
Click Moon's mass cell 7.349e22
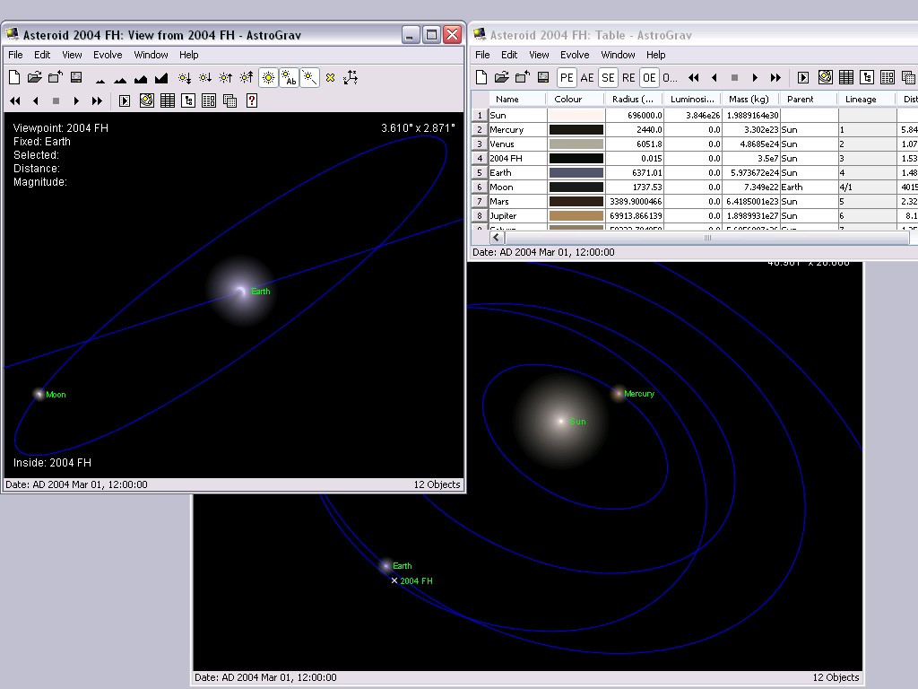point(750,187)
